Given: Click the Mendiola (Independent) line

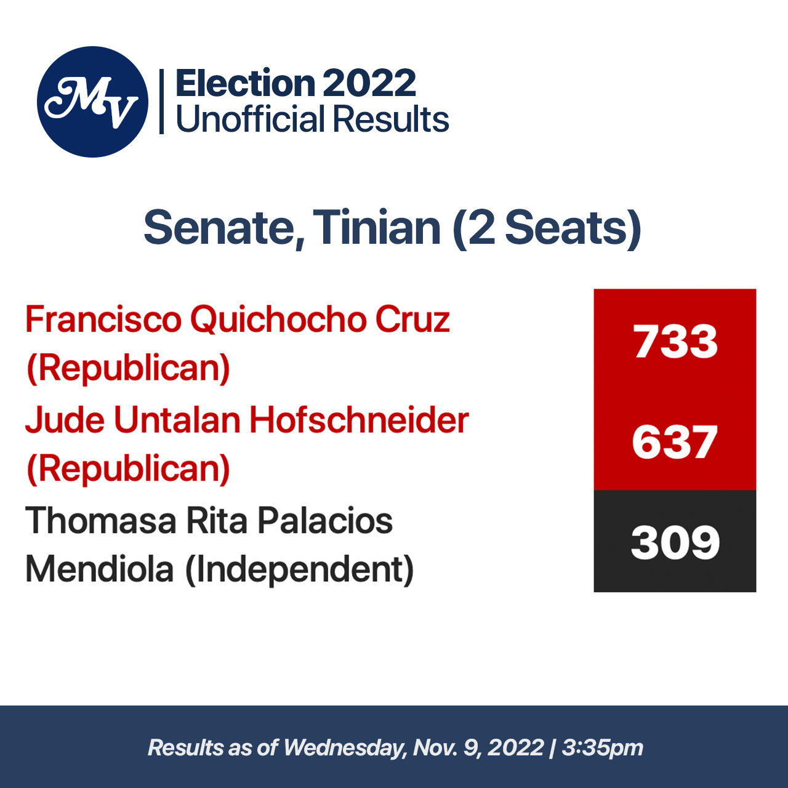Looking at the screenshot, I should [219, 569].
